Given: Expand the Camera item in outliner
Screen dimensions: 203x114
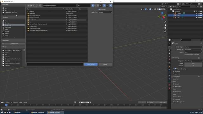Looking at the screenshot, I should tap(173, 13).
